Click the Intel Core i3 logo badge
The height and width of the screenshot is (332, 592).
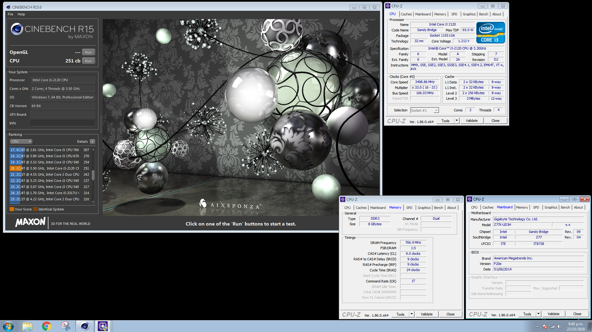[491, 33]
